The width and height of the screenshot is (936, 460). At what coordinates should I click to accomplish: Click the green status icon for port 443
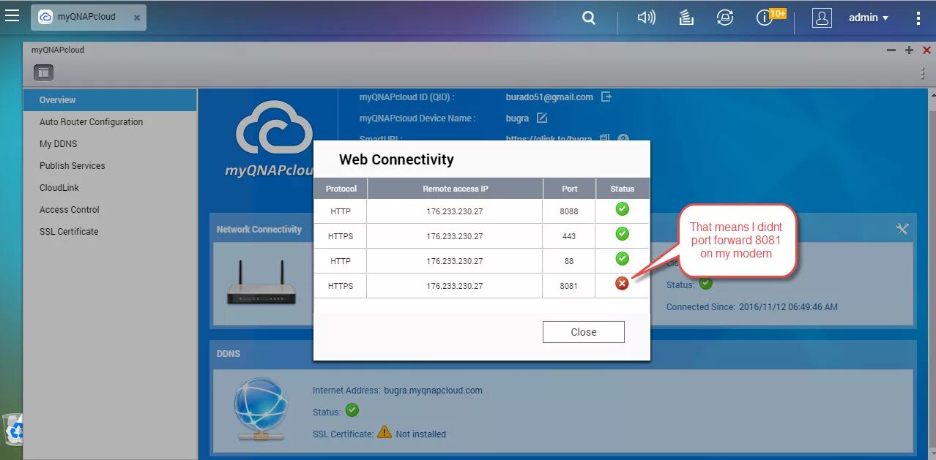tap(622, 234)
